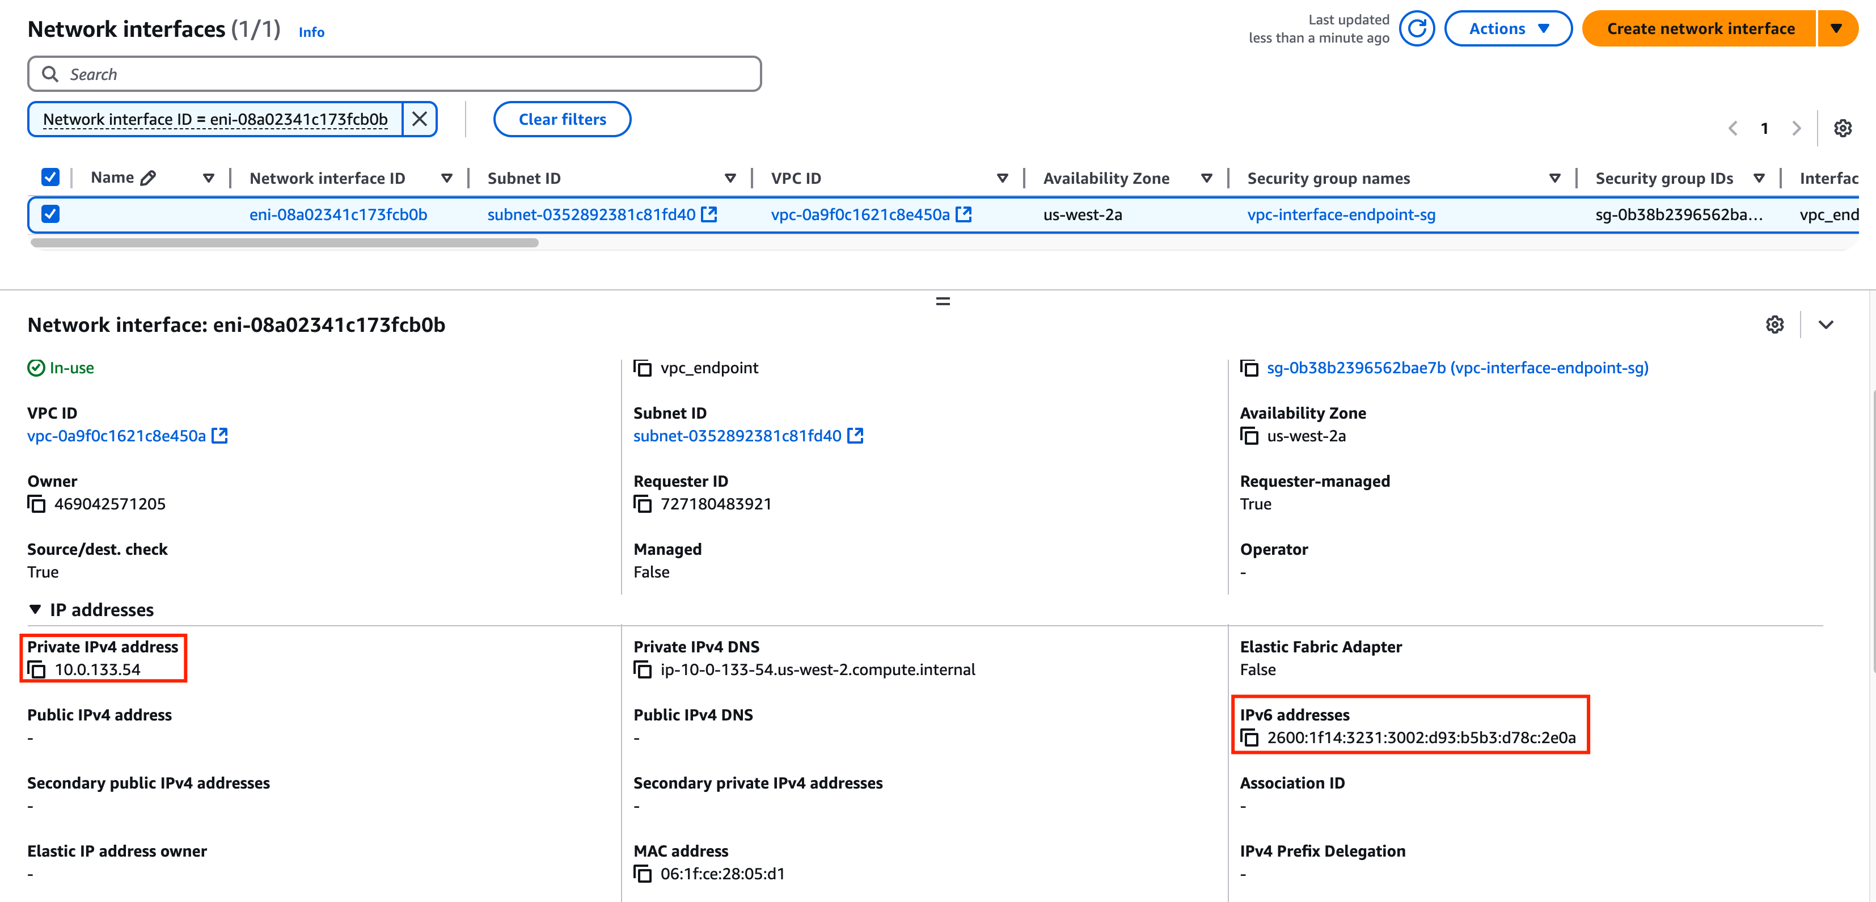Click Clear filters button
This screenshot has height=902, width=1876.
pyautogui.click(x=563, y=119)
